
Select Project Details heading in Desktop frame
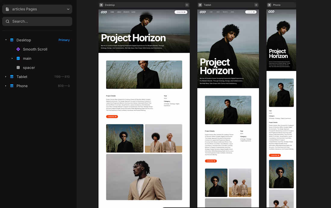coord(111,96)
